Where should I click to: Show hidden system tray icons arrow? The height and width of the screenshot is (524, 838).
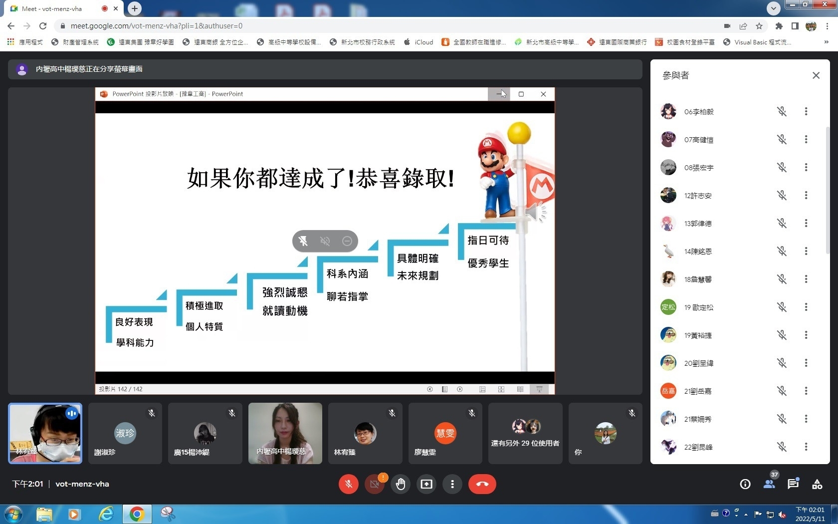[x=746, y=514]
